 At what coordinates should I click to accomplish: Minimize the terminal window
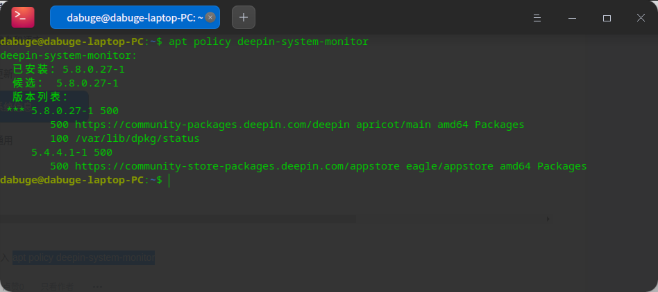point(572,17)
